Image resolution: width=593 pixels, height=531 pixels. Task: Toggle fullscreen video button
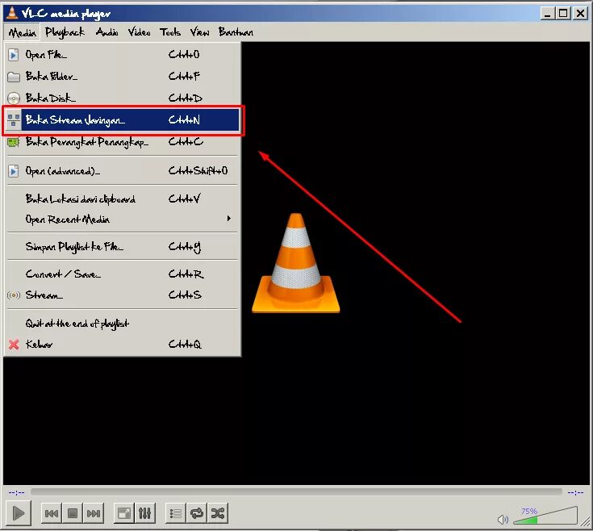click(x=124, y=513)
